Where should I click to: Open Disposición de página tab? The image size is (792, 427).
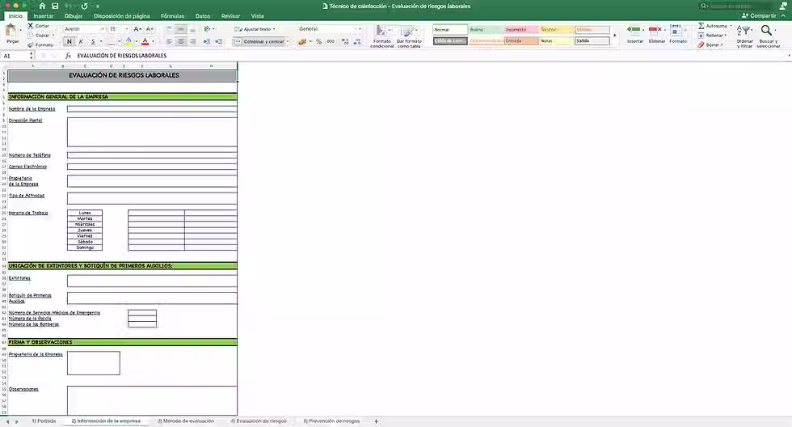tap(122, 16)
